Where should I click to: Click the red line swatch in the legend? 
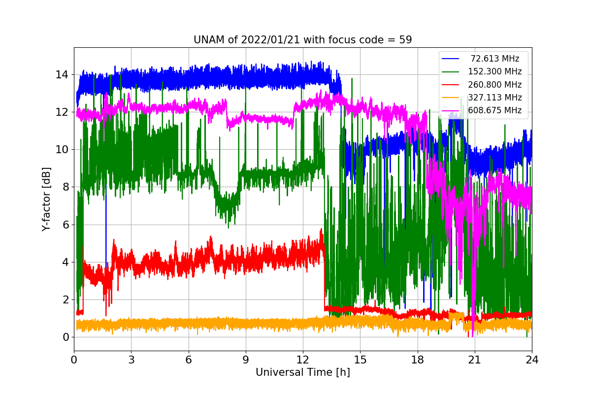[451, 85]
